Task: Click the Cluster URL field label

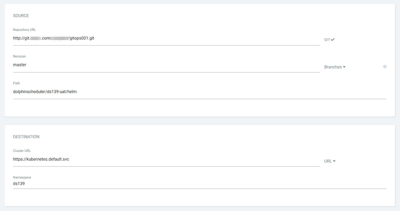Action: tap(22, 151)
